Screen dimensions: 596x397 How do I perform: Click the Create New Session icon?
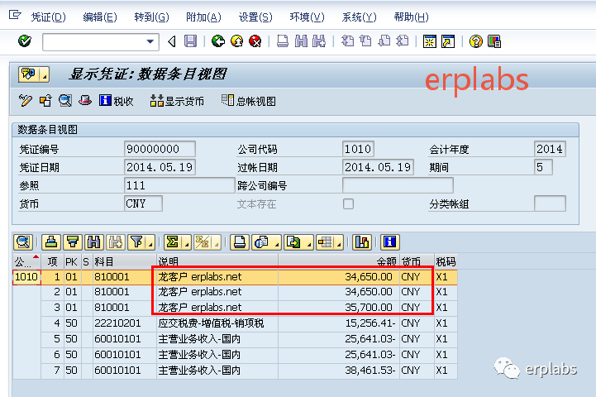point(430,41)
